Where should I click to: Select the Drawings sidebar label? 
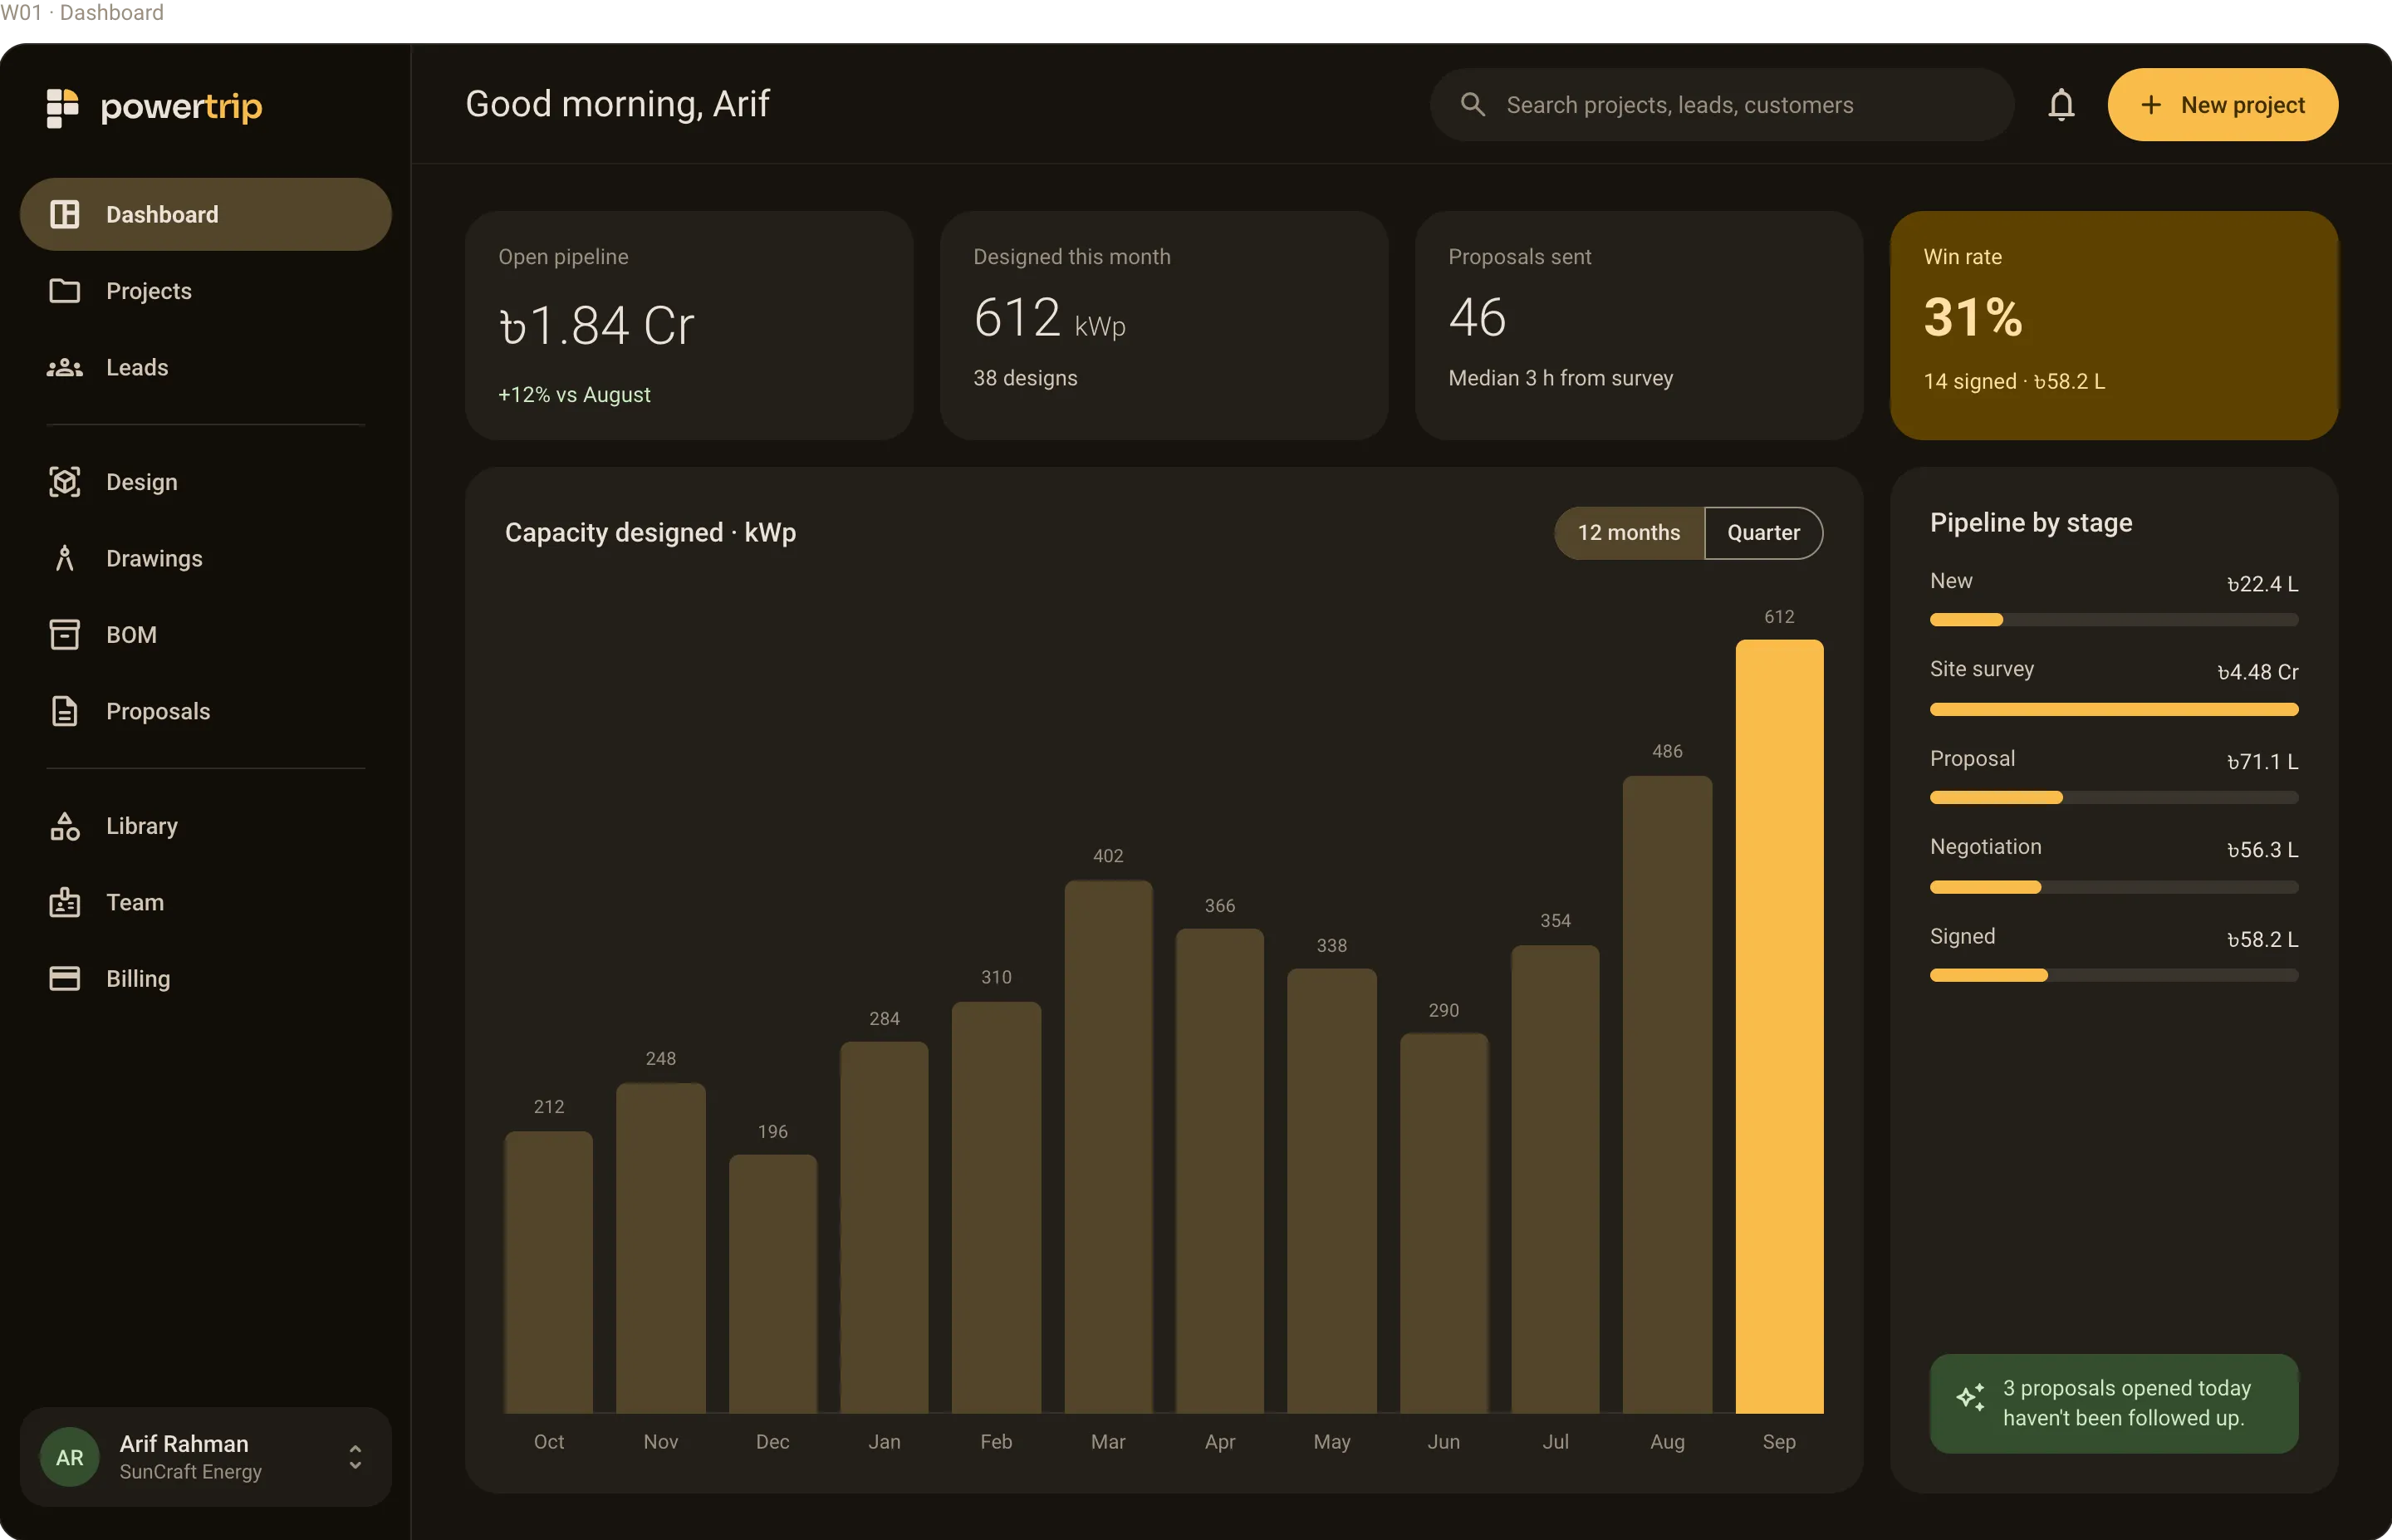[x=154, y=558]
